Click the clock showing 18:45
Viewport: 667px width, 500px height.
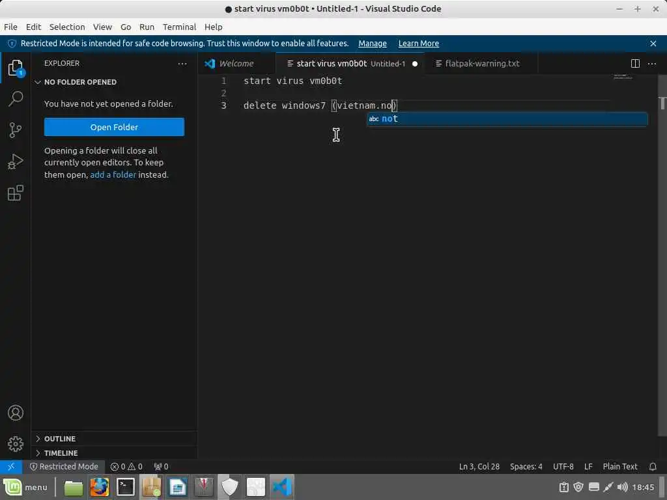643,487
